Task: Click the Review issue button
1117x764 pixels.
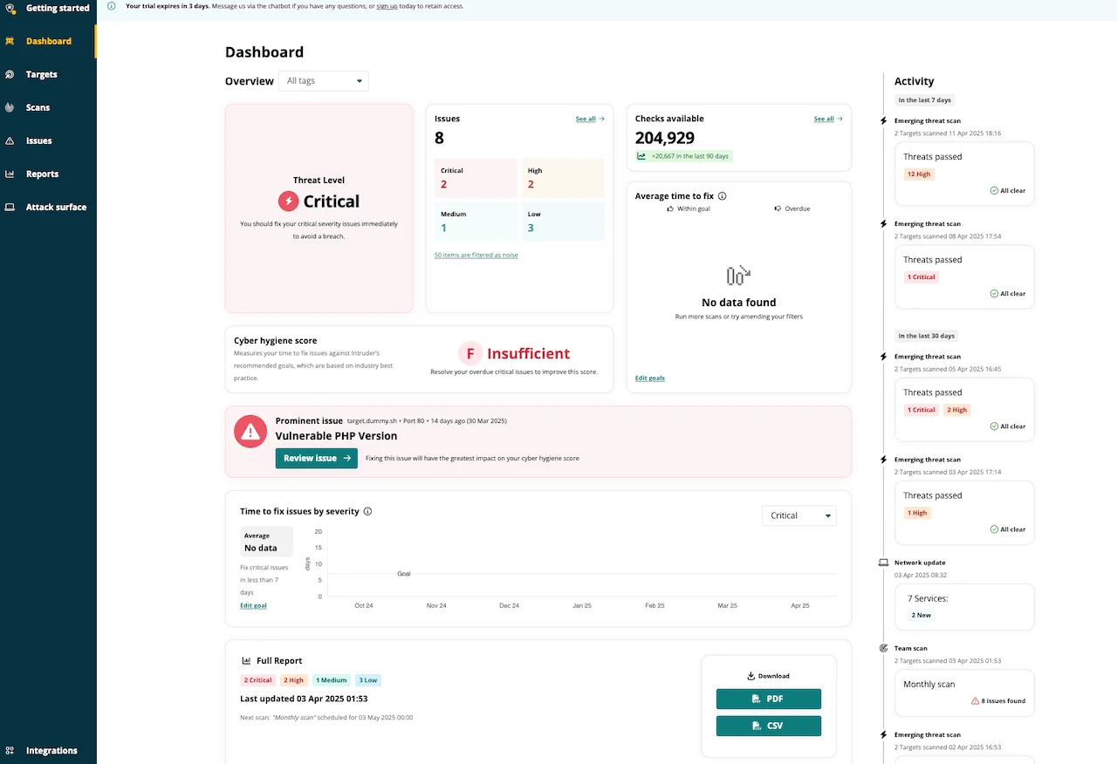Action: pos(316,457)
